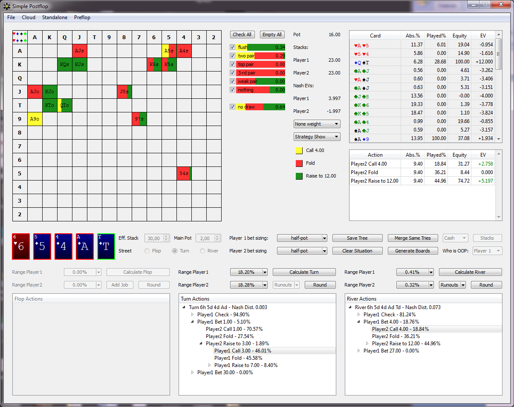
Task: Select Player2 Call 1.00 - 70.57% row
Action: tap(234, 329)
